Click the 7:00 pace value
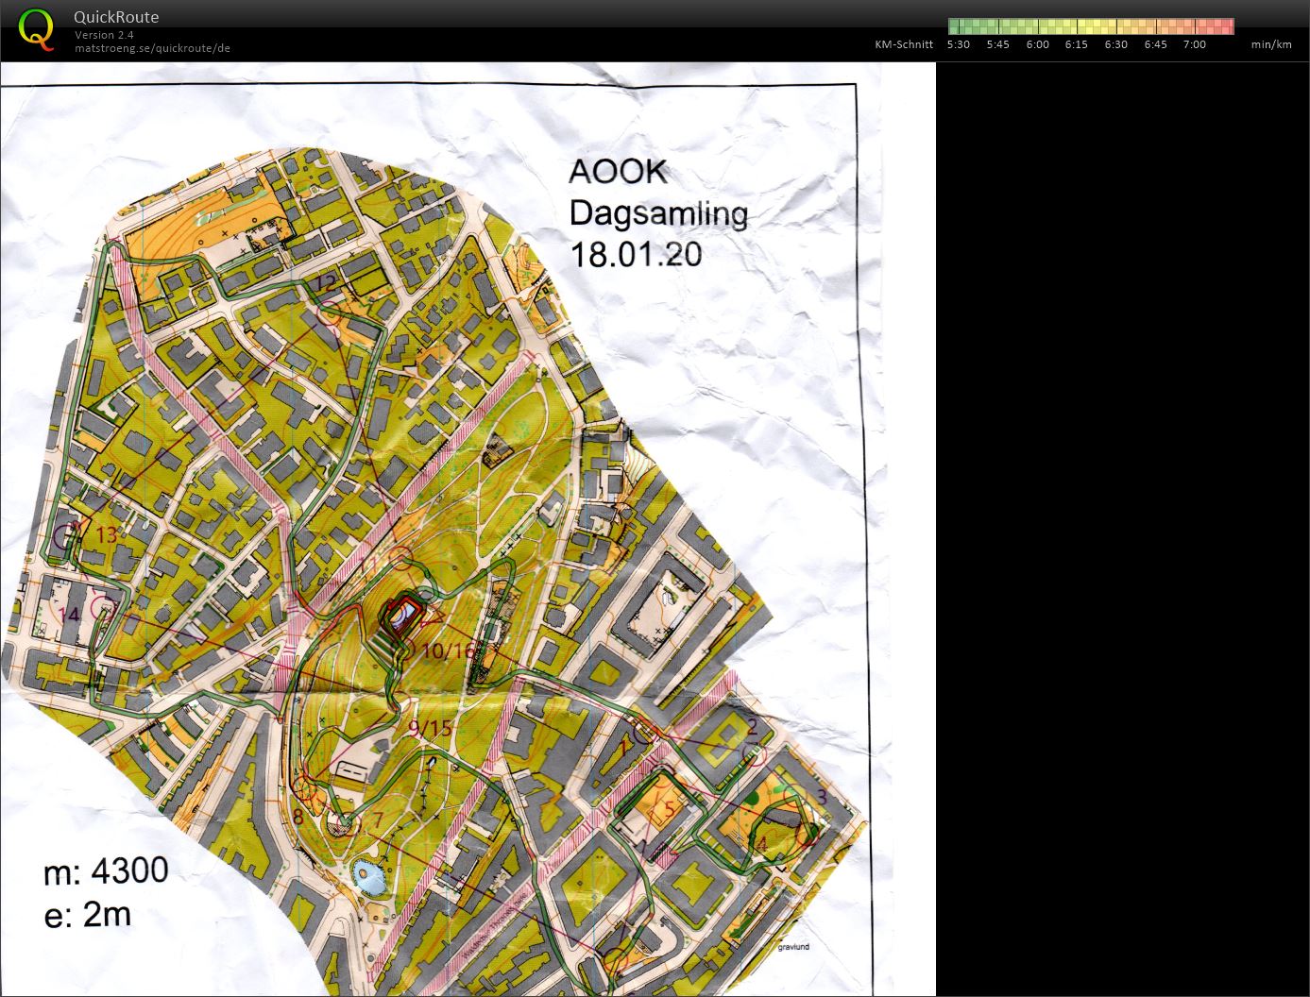The width and height of the screenshot is (1310, 997). pos(1195,44)
